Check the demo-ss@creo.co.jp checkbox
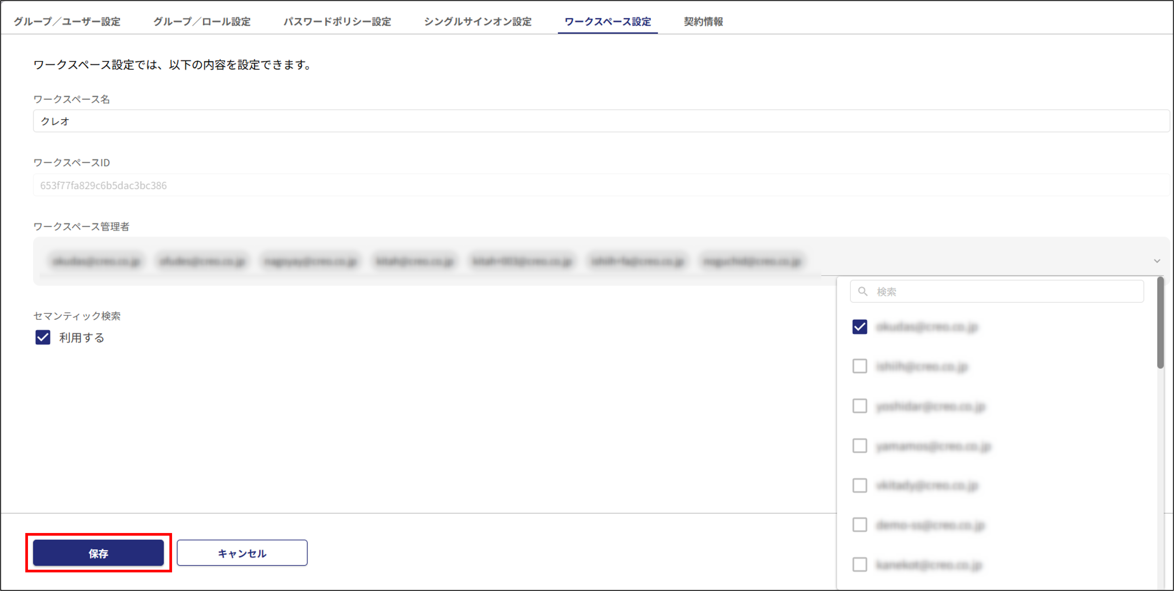 click(859, 525)
